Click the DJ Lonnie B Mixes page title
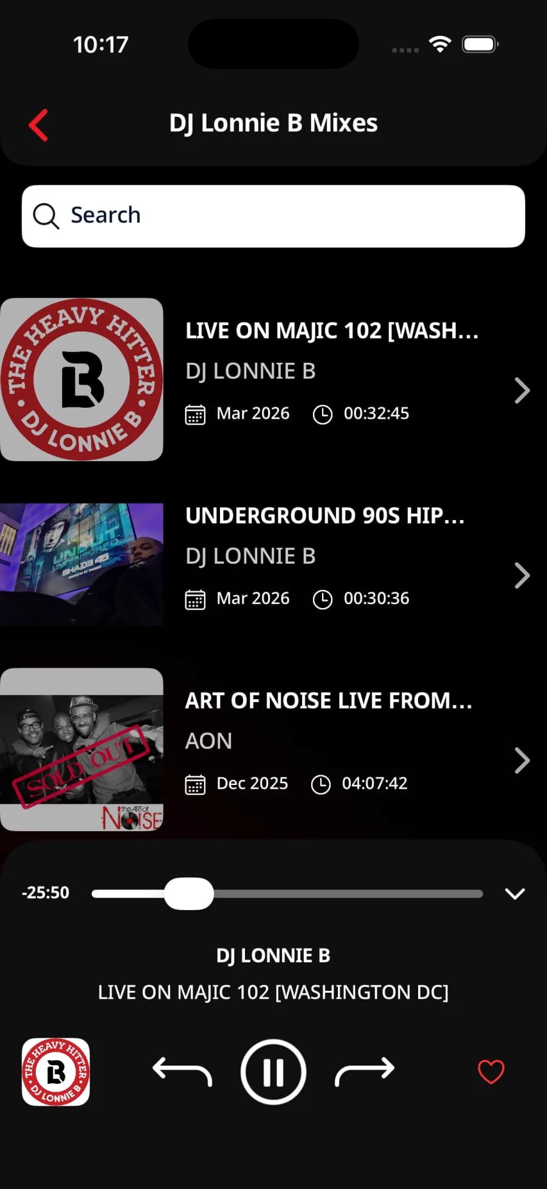This screenshot has height=1189, width=547. [x=273, y=123]
